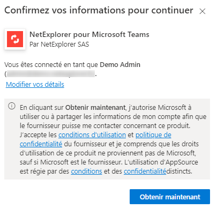Open the conditions d'utilisation link
Viewport: 217px width, 209px height.
pyautogui.click(x=92, y=135)
